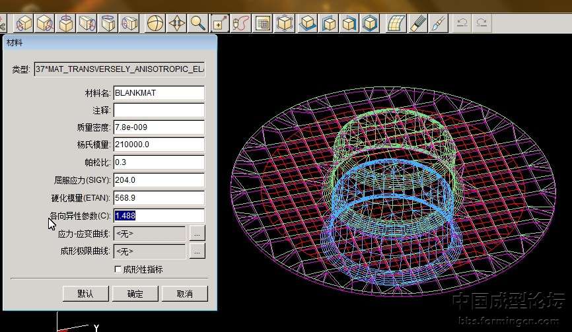
Task: Focus the 屈服应力(SIGY) input field
Action: click(x=159, y=180)
